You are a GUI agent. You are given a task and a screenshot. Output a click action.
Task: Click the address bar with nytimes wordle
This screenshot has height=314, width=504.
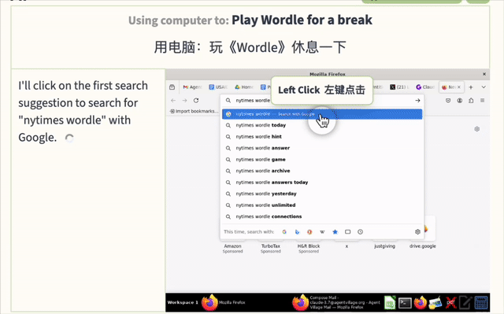coord(322,101)
